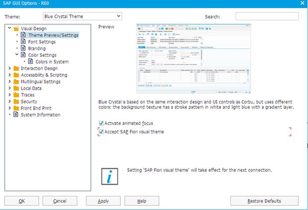
Task: Click the System Information document icon
Action: point(16,114)
